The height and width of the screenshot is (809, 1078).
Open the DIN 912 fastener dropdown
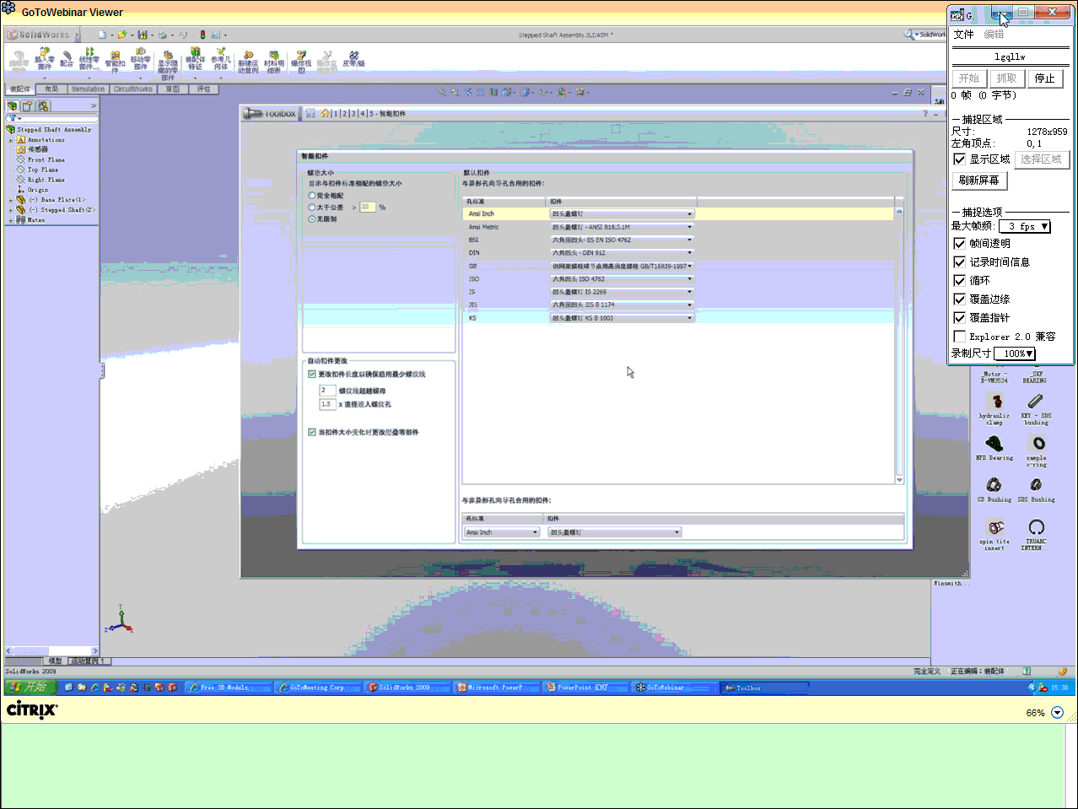click(x=623, y=252)
